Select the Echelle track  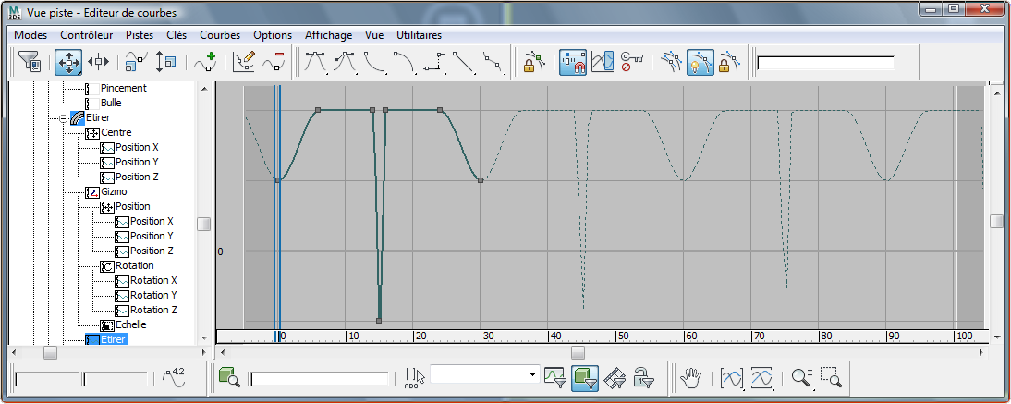click(131, 325)
